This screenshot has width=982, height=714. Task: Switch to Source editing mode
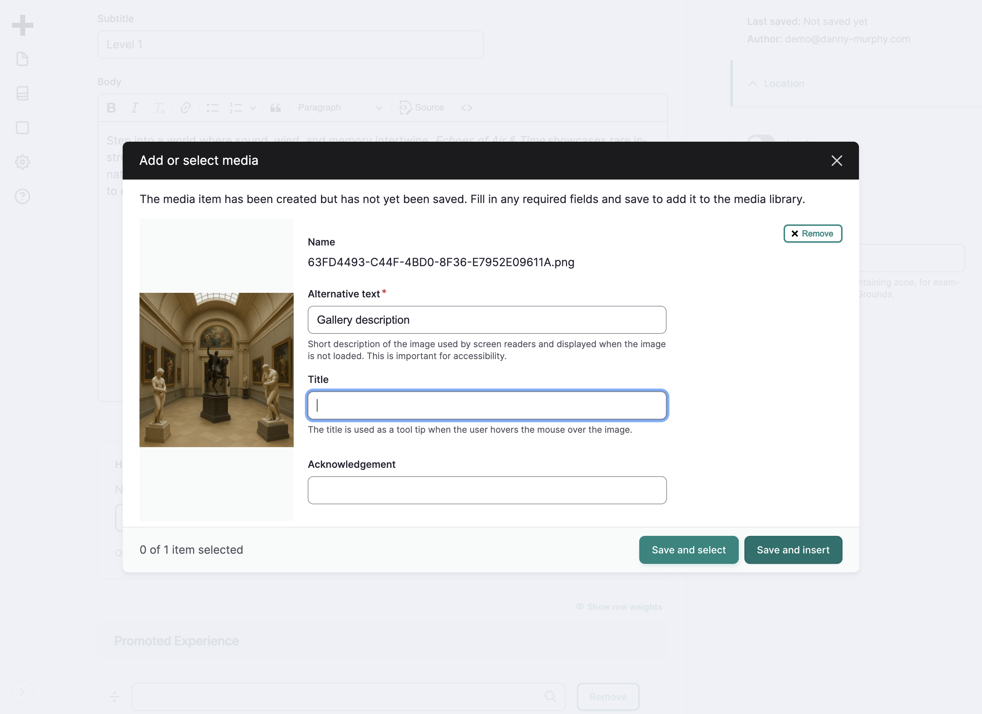click(x=422, y=107)
